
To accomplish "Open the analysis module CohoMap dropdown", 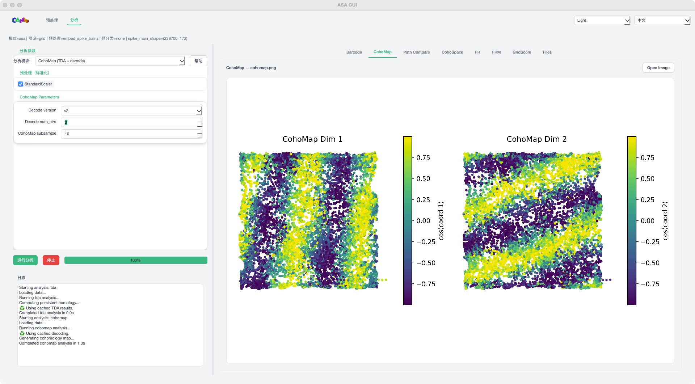I will (110, 61).
